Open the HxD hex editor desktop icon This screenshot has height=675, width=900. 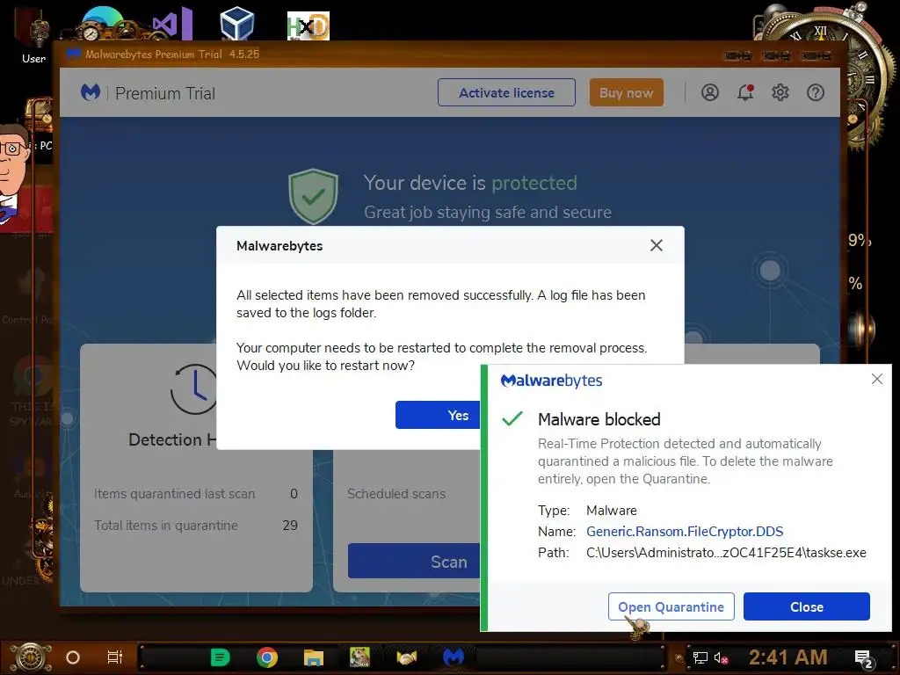click(308, 26)
